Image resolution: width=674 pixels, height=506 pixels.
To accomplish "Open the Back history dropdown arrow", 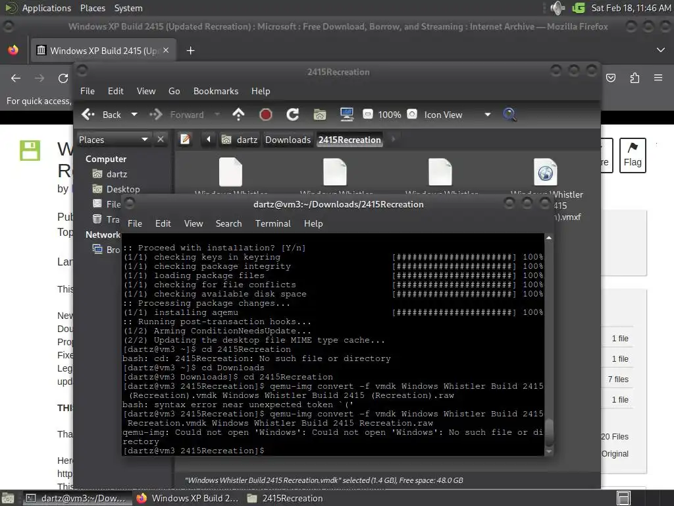I will click(134, 115).
